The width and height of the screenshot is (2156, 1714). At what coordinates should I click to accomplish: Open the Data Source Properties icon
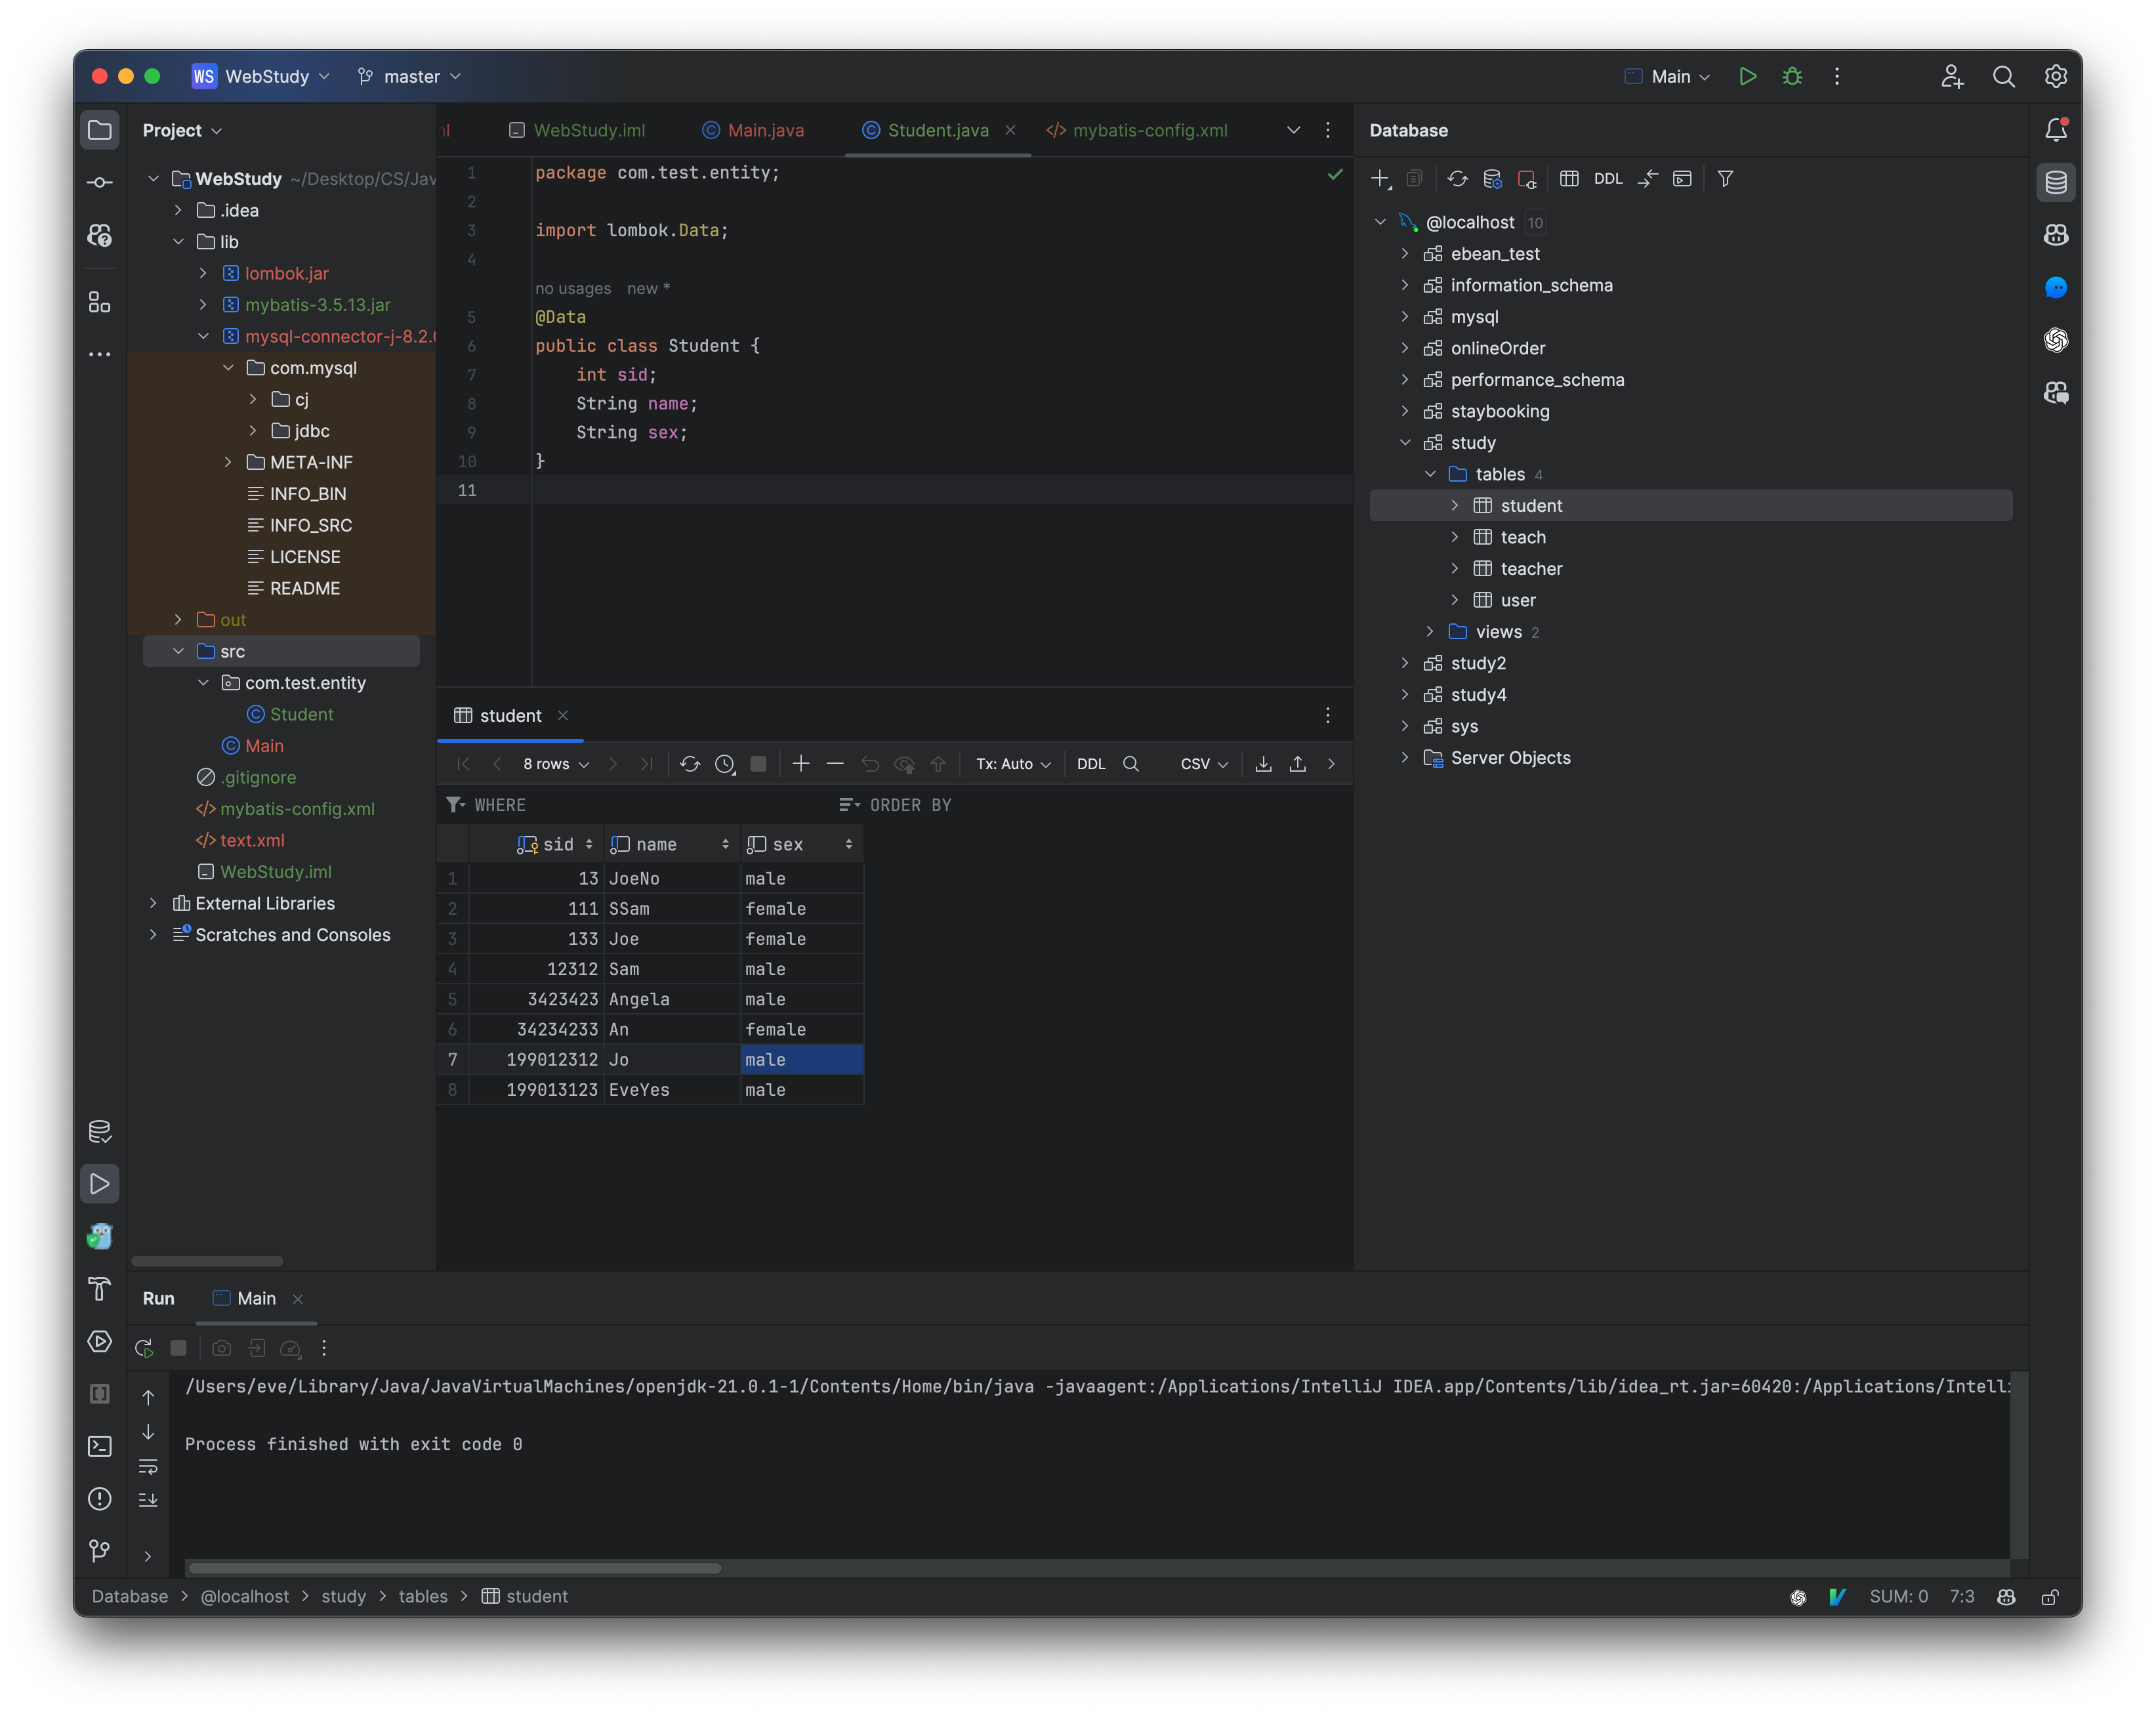(1493, 179)
